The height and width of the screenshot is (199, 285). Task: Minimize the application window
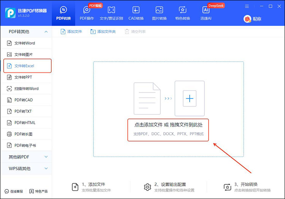261,6
